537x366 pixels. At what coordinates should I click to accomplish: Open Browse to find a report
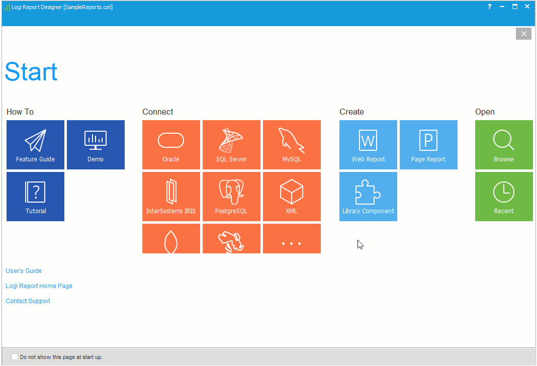(x=504, y=145)
